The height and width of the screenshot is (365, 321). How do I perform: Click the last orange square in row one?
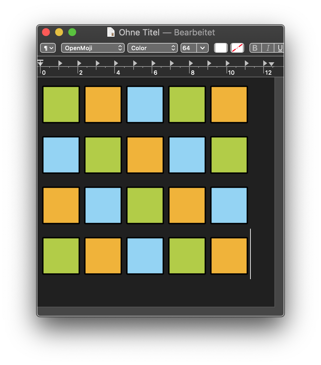pyautogui.click(x=229, y=104)
